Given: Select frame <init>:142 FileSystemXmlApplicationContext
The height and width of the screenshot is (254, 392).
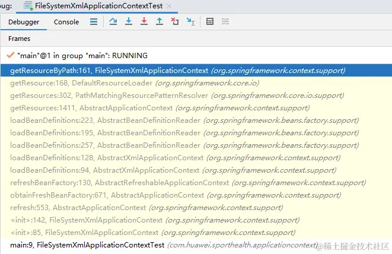Looking at the screenshot, I should tap(196, 220).
